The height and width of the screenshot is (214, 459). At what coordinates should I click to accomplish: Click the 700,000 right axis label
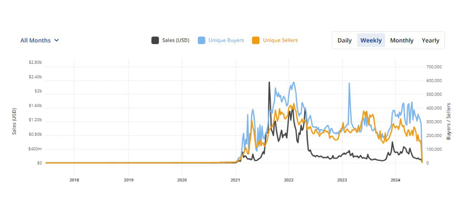[434, 67]
